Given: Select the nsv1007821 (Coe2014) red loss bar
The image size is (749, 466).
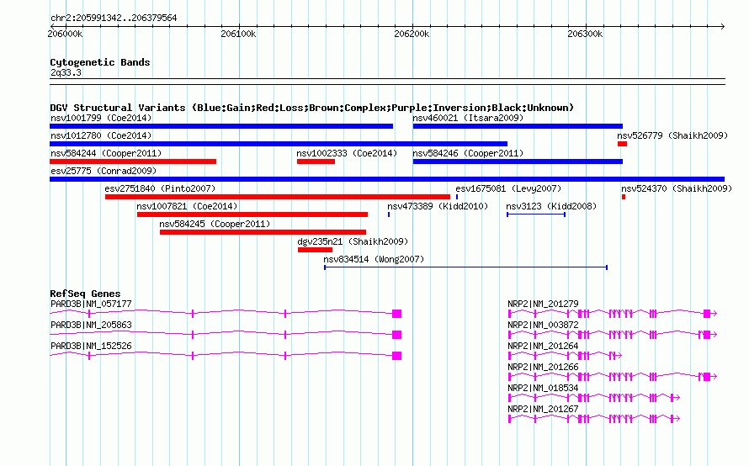Looking at the screenshot, I should pos(252,214).
